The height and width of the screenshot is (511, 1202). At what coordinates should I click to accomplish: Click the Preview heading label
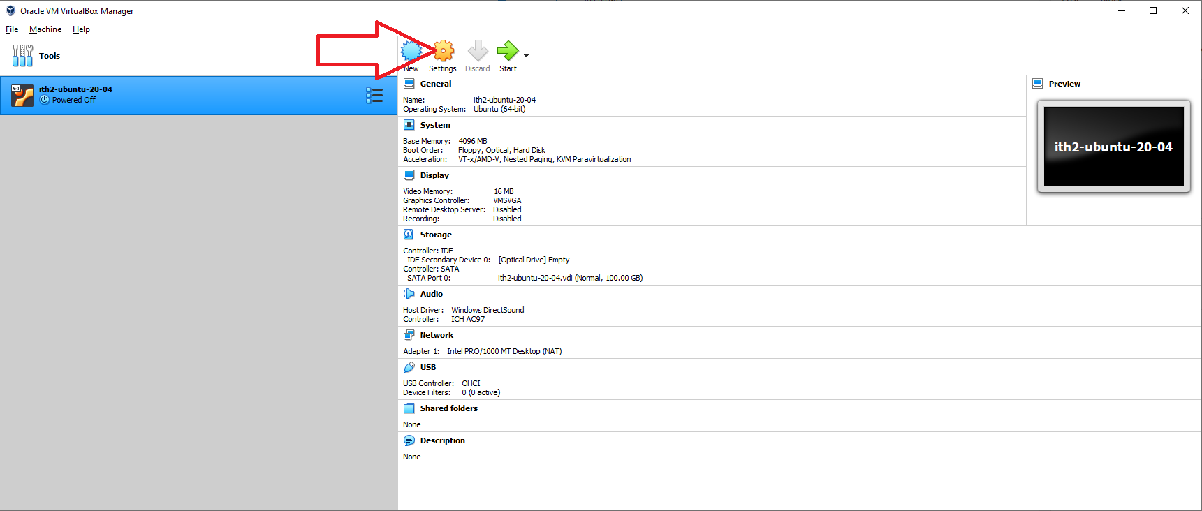point(1064,84)
